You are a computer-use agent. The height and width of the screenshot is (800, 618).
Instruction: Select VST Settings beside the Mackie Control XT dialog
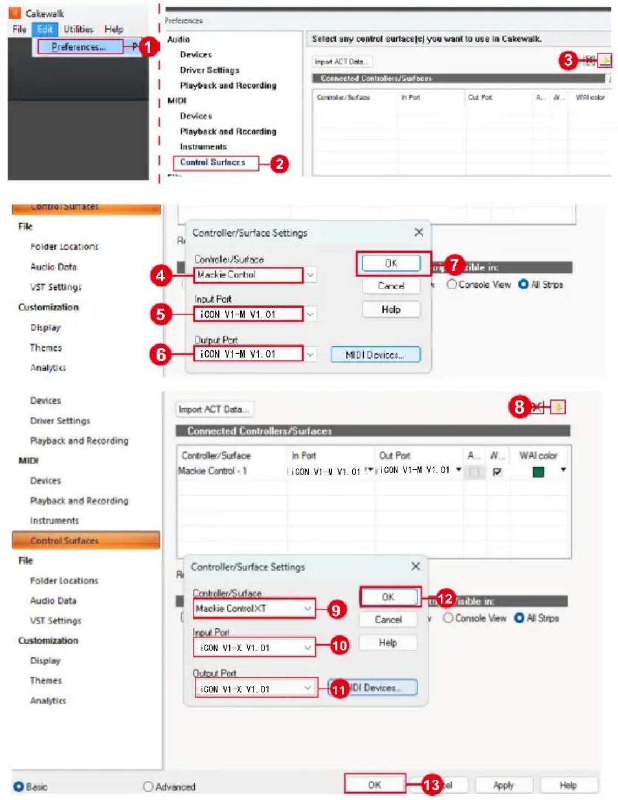(x=56, y=621)
